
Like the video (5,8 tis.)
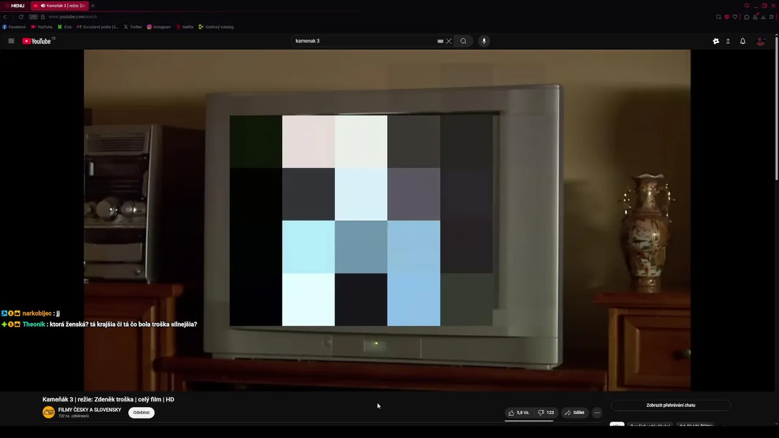point(519,412)
